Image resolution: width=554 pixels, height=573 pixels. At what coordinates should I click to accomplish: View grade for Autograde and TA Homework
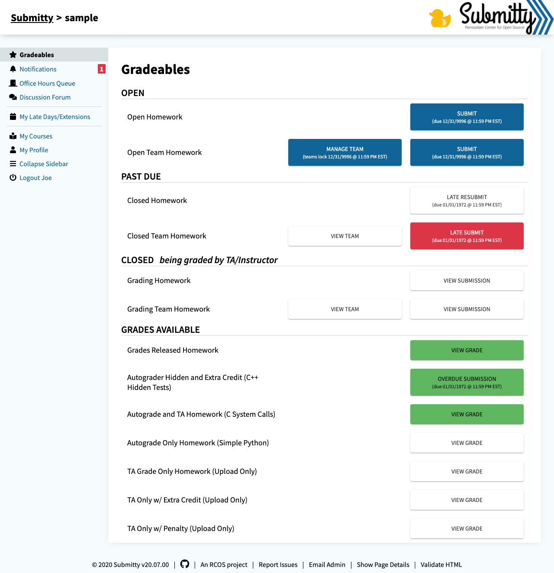pyautogui.click(x=467, y=414)
